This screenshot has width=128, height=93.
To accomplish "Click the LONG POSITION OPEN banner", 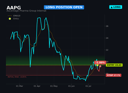I will click(x=64, y=7).
